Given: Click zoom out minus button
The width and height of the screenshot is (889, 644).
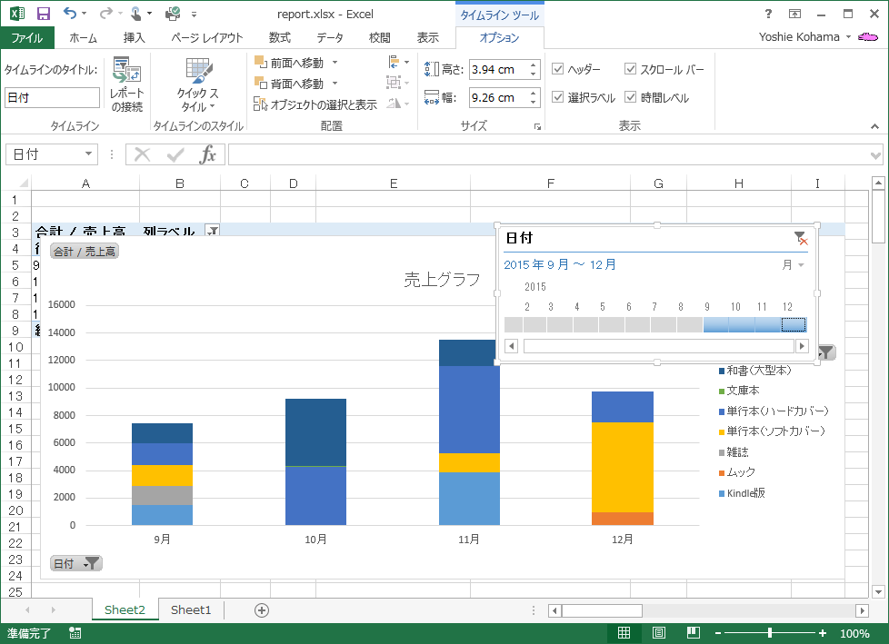Looking at the screenshot, I should [718, 633].
